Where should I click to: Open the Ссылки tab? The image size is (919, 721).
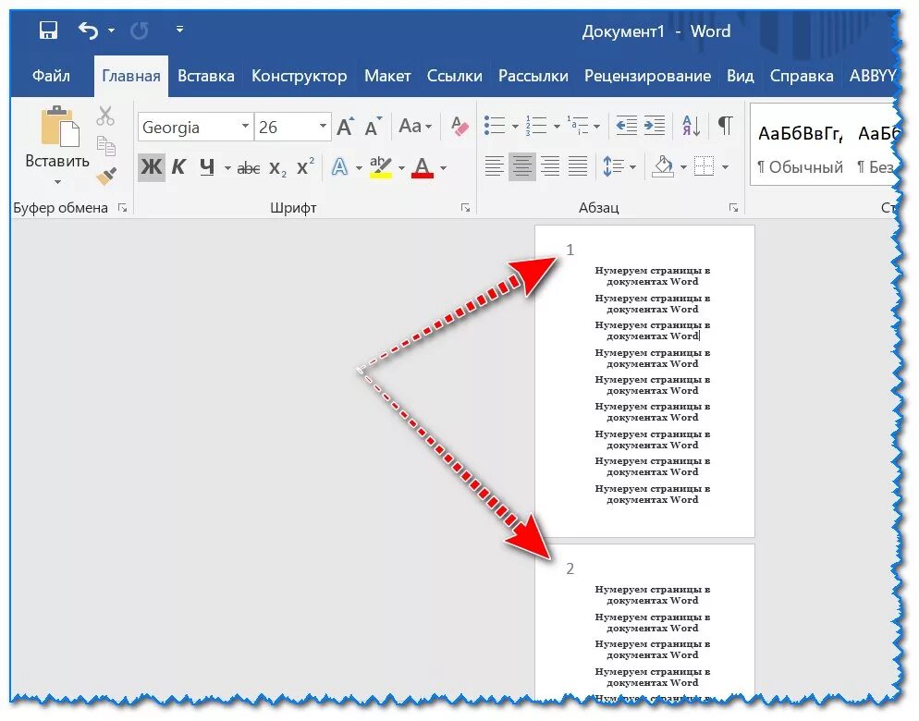[x=454, y=76]
